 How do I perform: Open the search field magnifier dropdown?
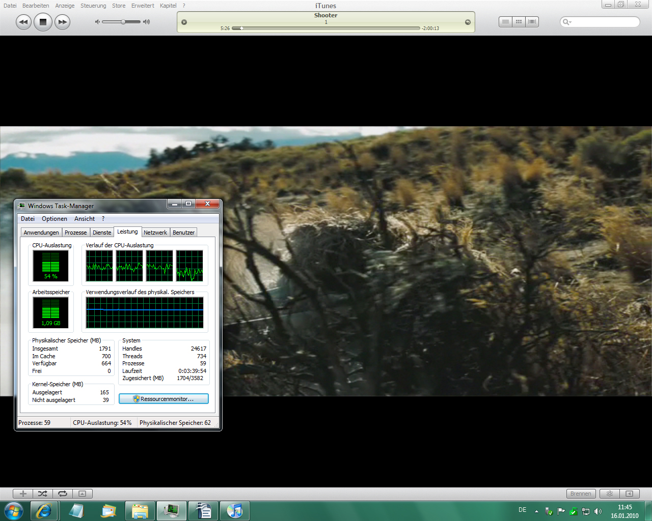567,22
